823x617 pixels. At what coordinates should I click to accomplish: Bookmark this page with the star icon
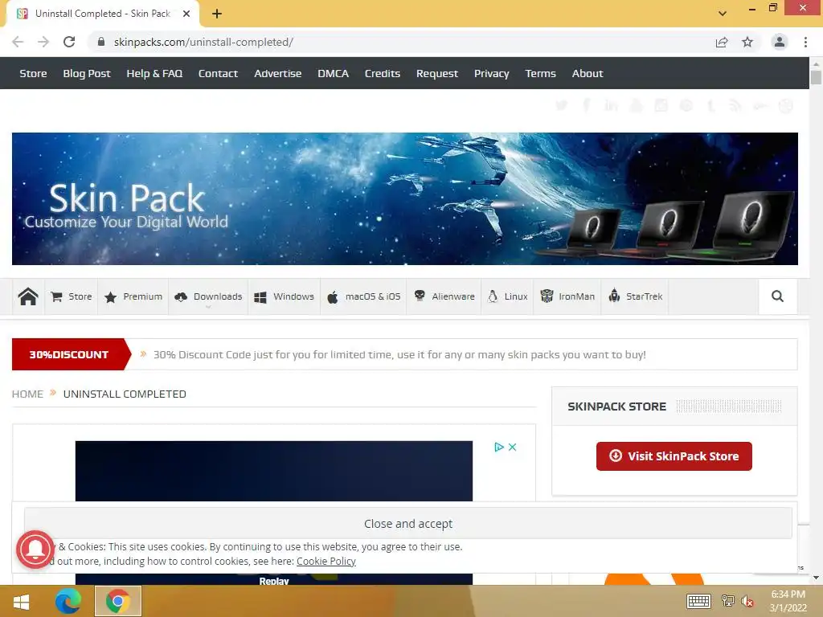tap(747, 42)
